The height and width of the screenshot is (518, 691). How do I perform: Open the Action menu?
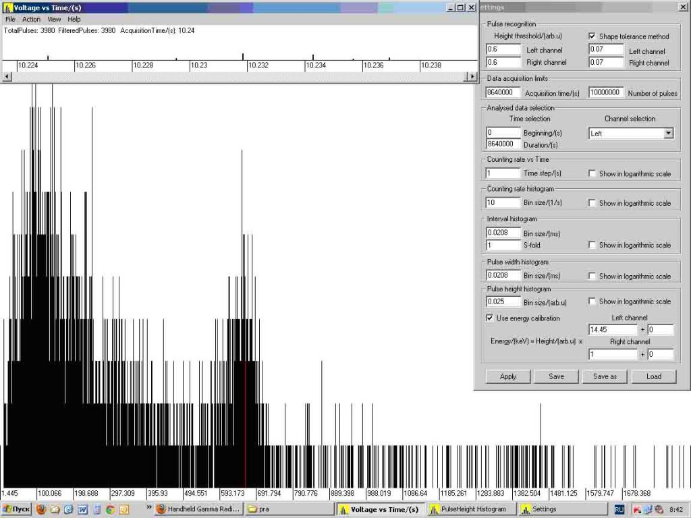coord(31,20)
